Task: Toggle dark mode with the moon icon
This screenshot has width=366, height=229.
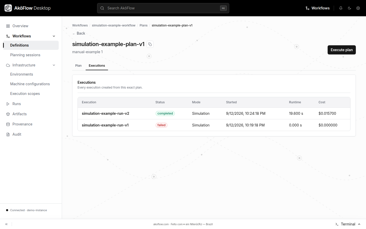Action: [349, 8]
